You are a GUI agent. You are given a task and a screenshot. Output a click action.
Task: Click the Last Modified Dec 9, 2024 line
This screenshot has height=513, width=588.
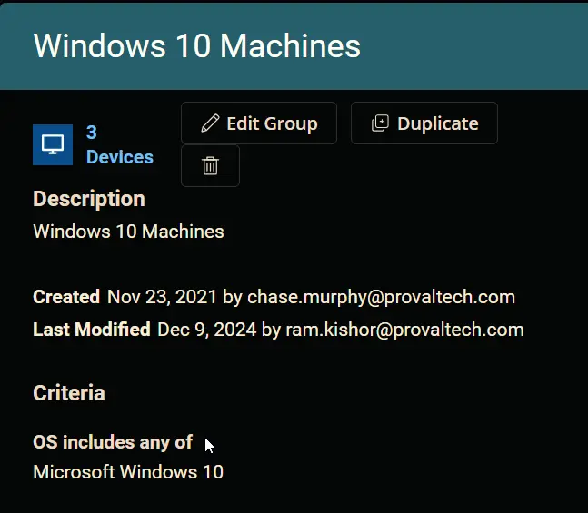[x=278, y=330]
